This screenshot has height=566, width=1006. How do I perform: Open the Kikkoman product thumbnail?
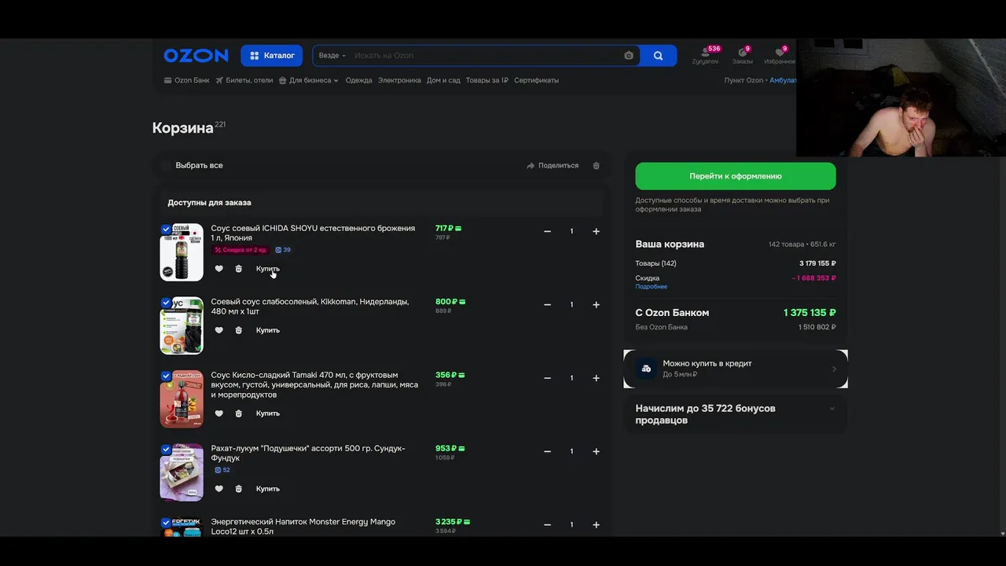tap(182, 325)
